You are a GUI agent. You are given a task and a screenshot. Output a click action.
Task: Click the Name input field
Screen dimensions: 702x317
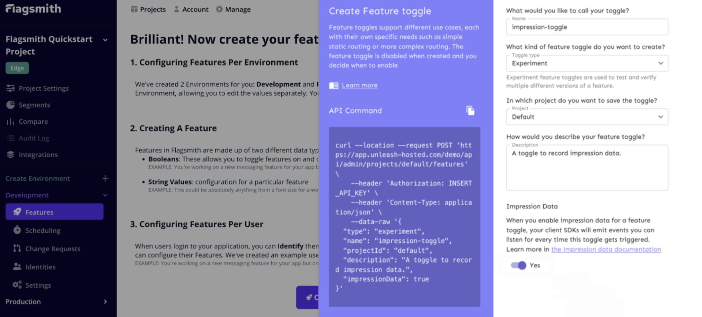587,27
